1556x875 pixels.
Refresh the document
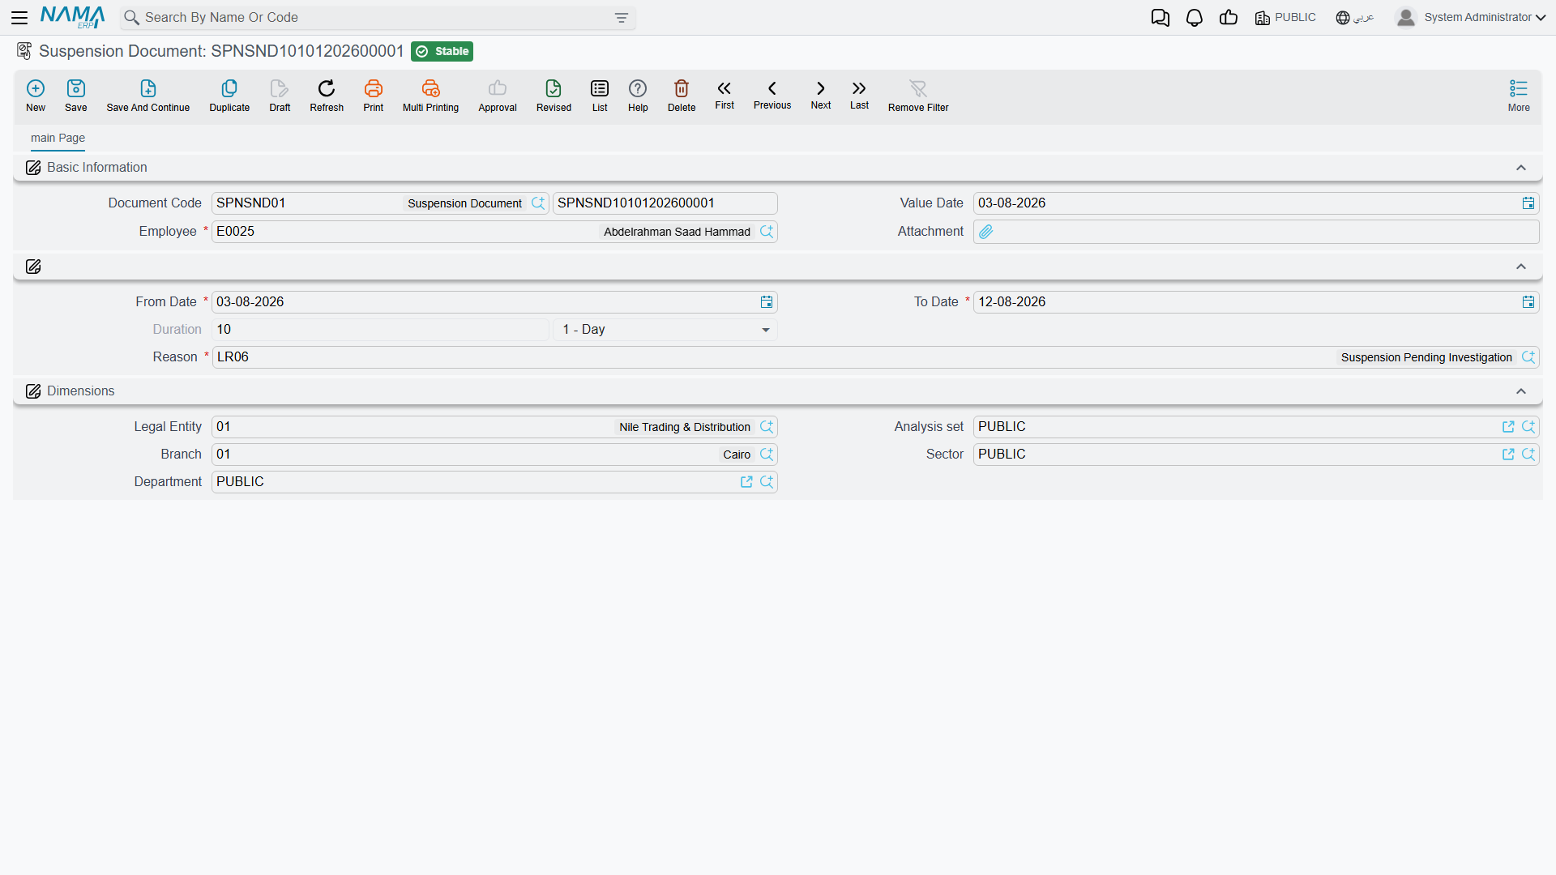(x=327, y=95)
